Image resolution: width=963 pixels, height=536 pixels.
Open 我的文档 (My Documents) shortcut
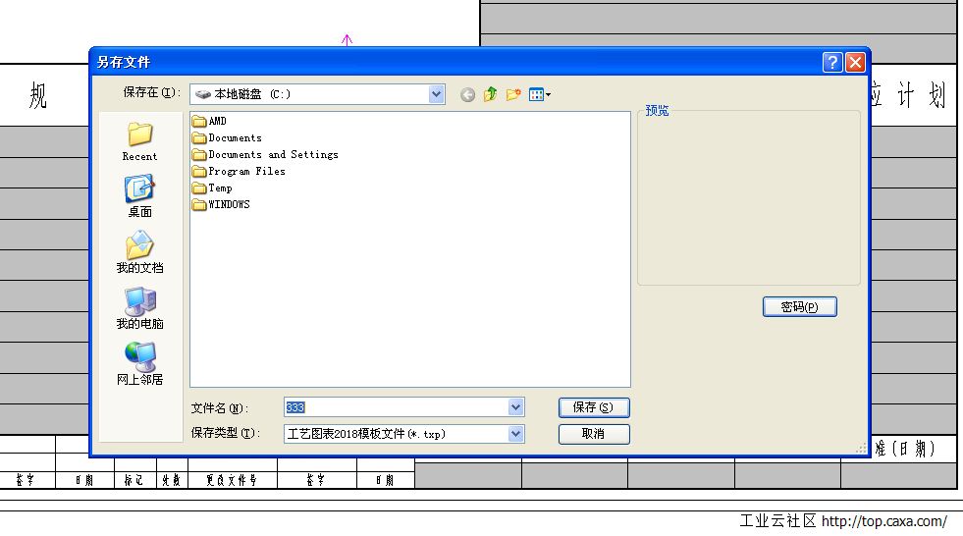click(139, 252)
